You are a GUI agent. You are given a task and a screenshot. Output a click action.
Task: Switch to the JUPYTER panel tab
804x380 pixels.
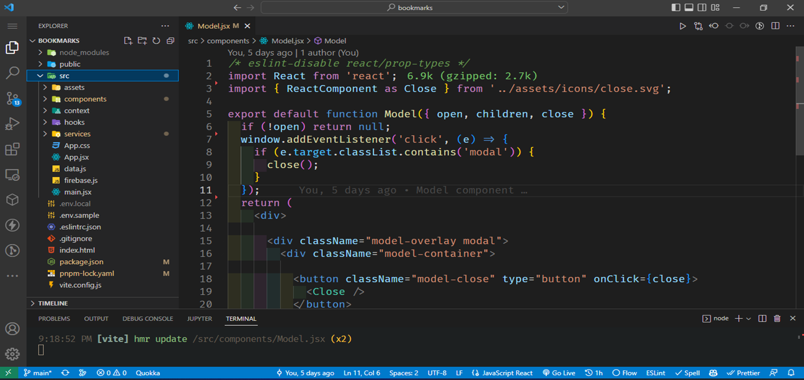pos(199,319)
